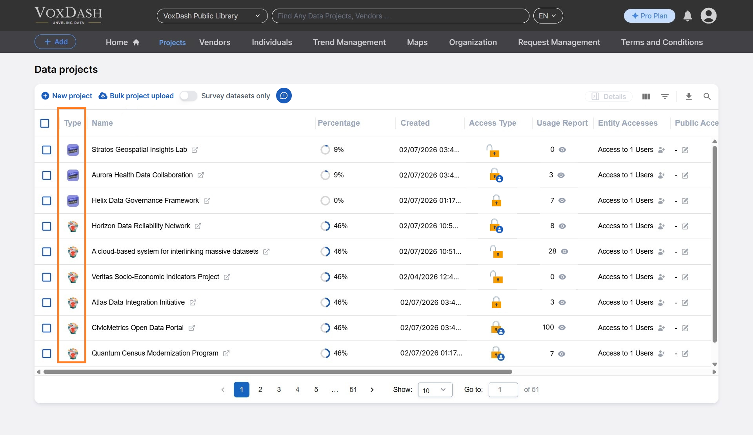Check the checkbox for Atlas Data Integration Initiative

point(47,303)
